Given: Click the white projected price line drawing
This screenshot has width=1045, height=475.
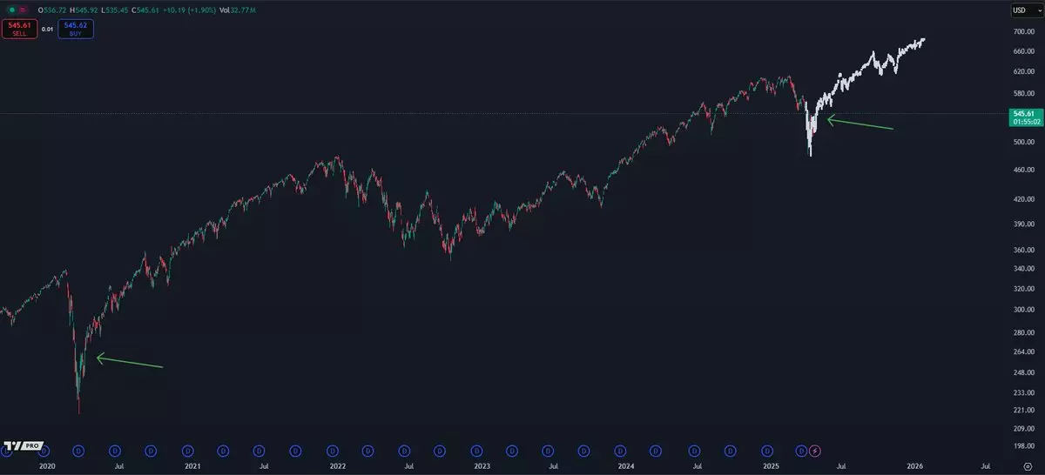Looking at the screenshot, I should click(x=871, y=67).
